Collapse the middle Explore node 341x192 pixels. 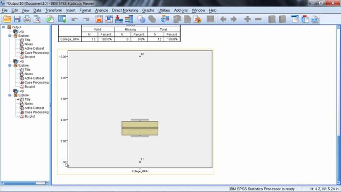tap(10, 65)
